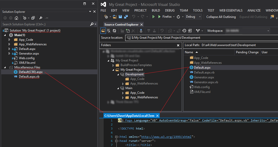Screen dimensions: 278x147
Task: Click the Pending Change column header
Action: click(x=247, y=52)
